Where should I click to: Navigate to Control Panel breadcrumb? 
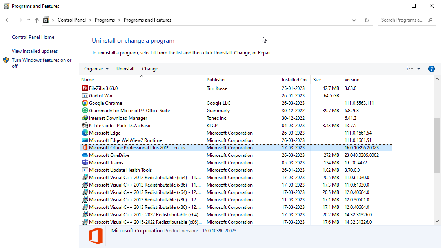click(x=72, y=20)
